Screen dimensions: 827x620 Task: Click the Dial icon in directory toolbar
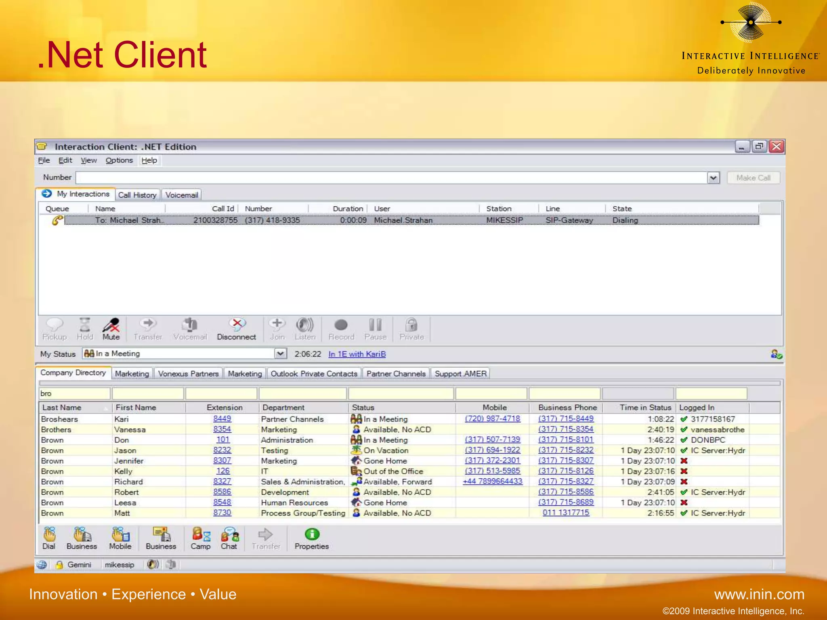tap(49, 535)
